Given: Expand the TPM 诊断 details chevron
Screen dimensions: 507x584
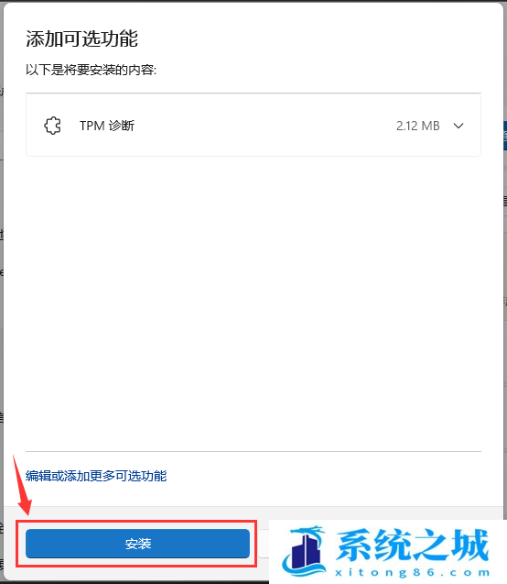Looking at the screenshot, I should coord(458,126).
